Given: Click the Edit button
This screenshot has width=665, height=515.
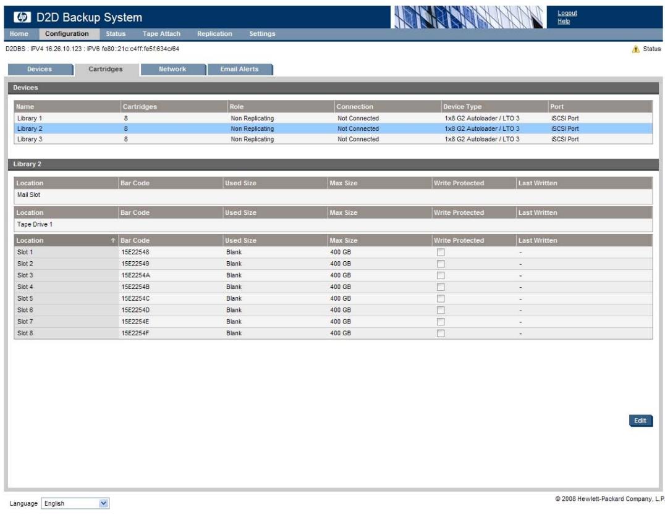Looking at the screenshot, I should click(640, 421).
